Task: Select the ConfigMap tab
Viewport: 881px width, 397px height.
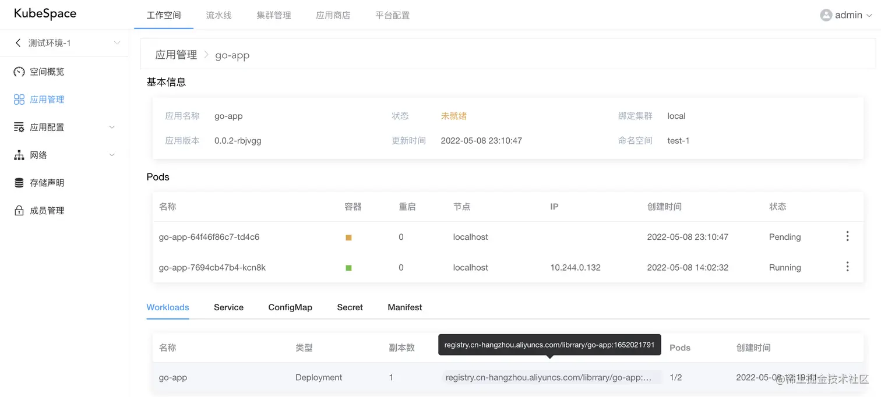Action: click(x=290, y=307)
